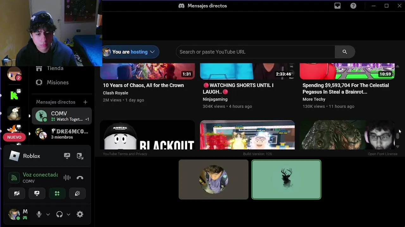Maximize the Discord window
405x227 pixels.
point(386,6)
